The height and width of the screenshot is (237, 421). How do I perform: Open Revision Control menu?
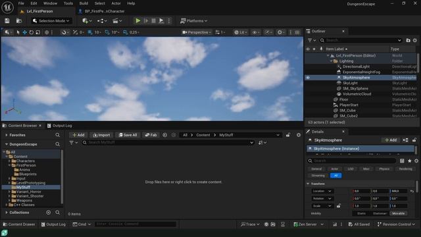click(x=396, y=224)
